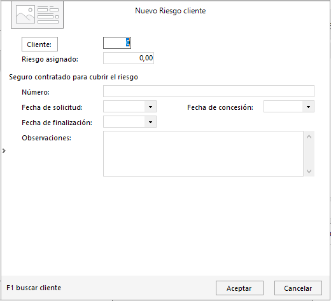Open the Fecha de concesión date dropdown
Screen dimensions: 331x301
[308, 107]
